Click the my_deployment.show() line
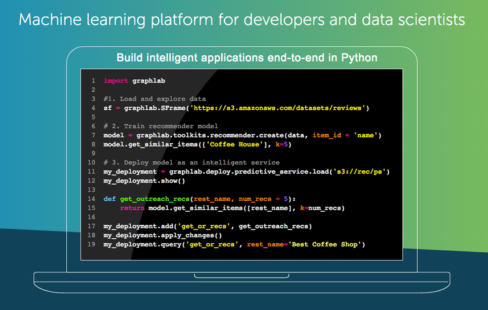 [x=139, y=181]
